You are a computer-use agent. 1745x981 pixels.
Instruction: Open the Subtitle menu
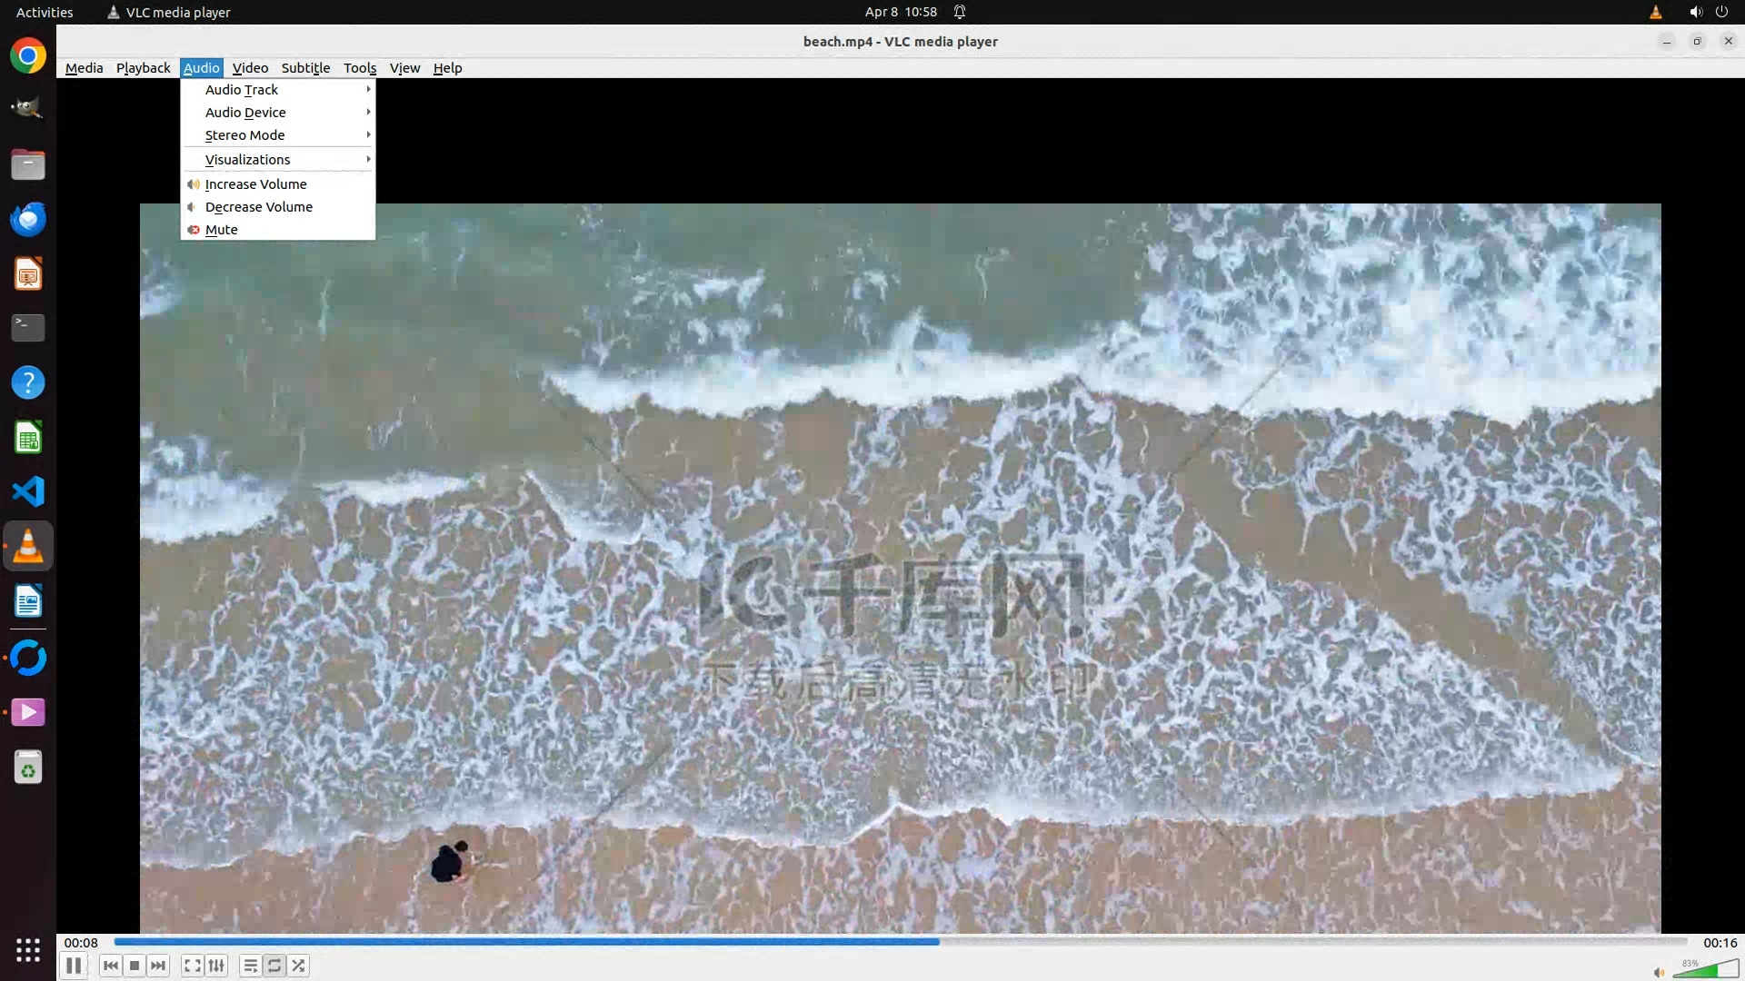[305, 68]
